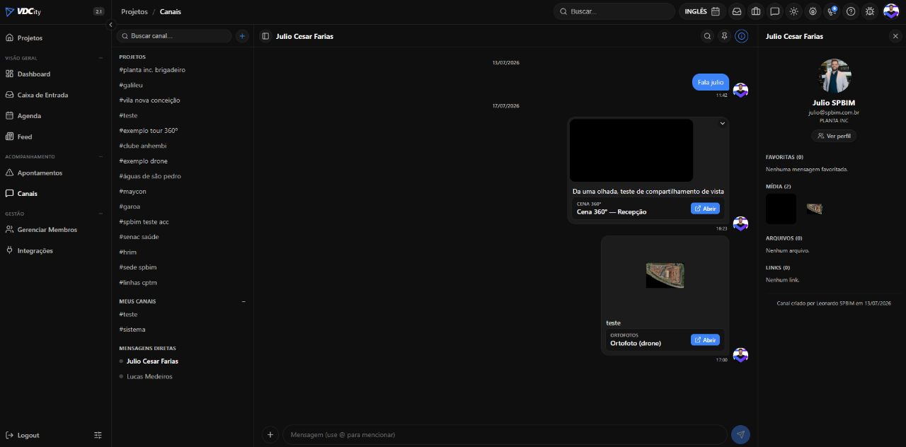Viewport: 906px width, 447px height.
Task: Click Ver perfil button
Action: (834, 136)
